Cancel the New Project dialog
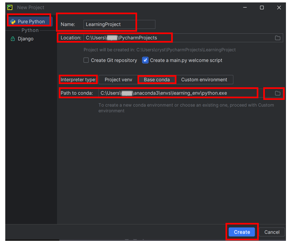The image size is (290, 244). pos(272,232)
